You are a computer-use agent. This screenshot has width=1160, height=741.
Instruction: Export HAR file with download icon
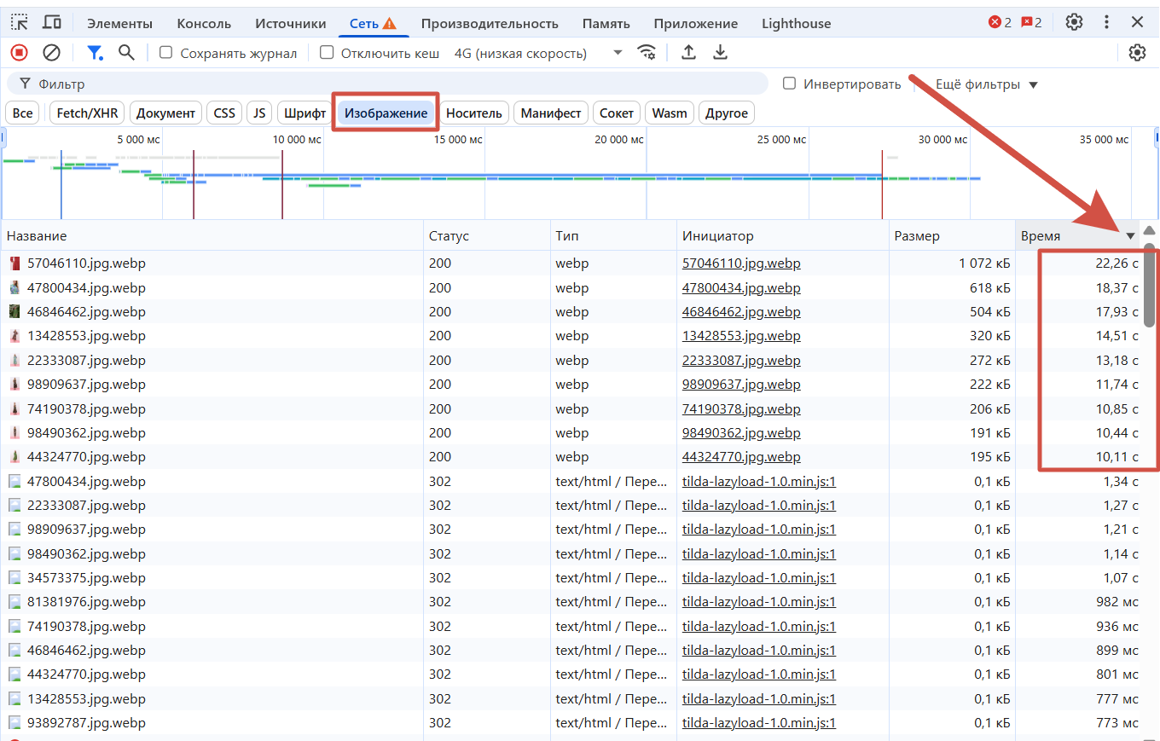(x=720, y=53)
